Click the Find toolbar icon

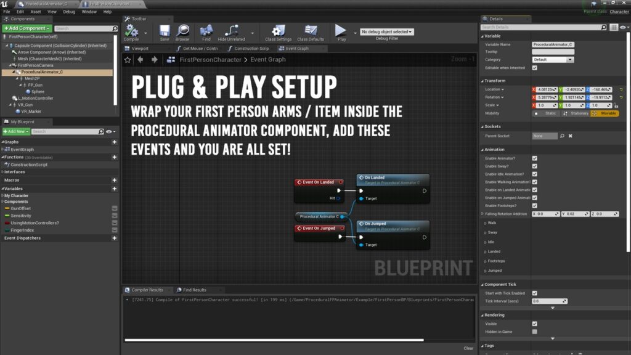coord(206,31)
